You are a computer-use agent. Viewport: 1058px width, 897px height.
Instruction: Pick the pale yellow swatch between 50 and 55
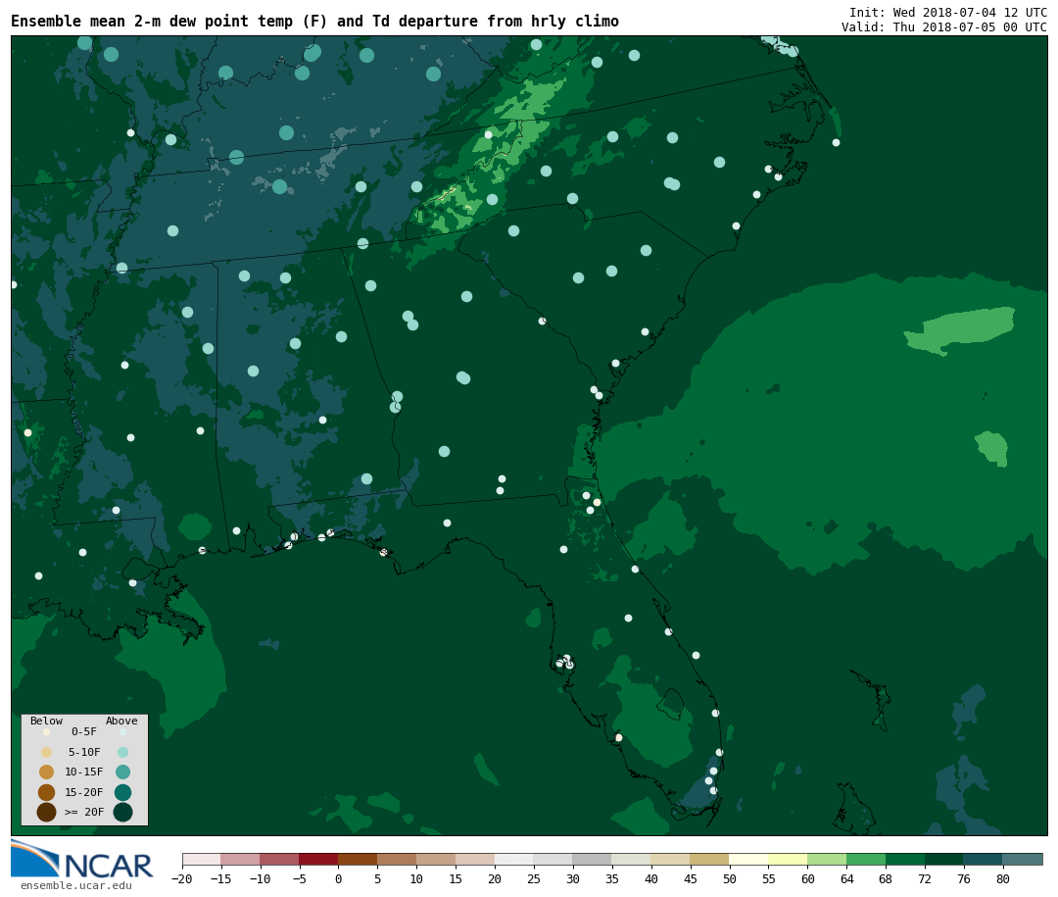[x=749, y=859]
